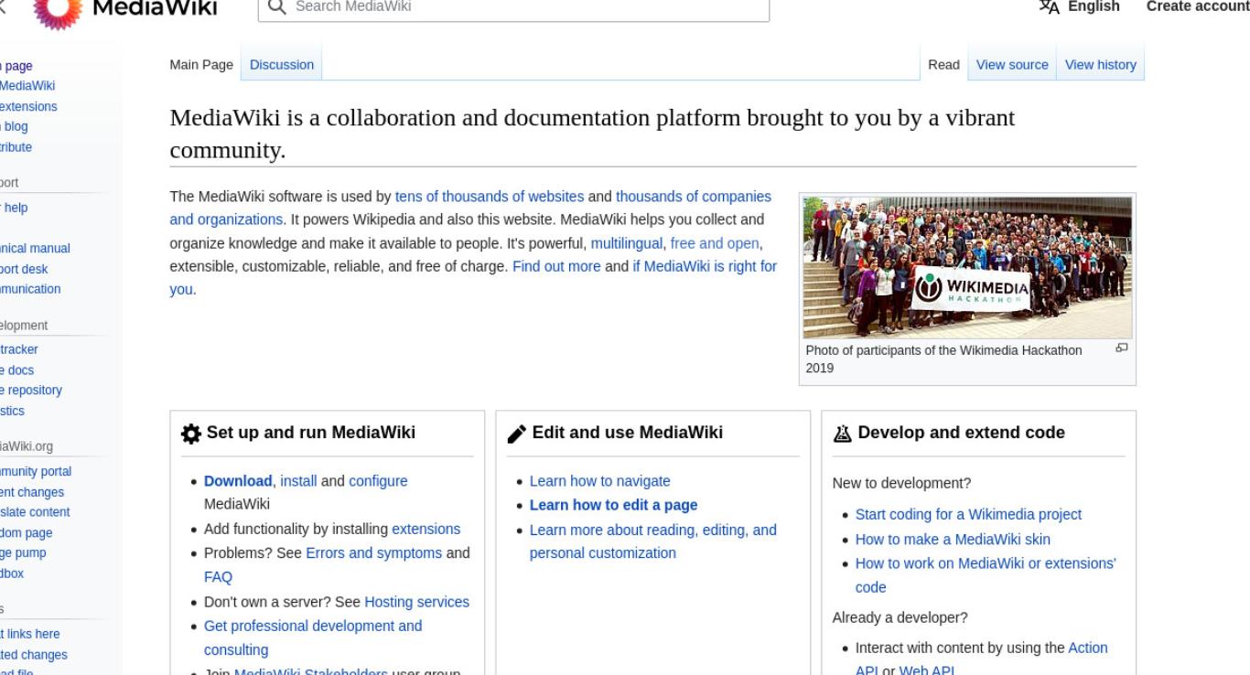
Task: Click 'Learn how to navigate'
Action: click(599, 481)
